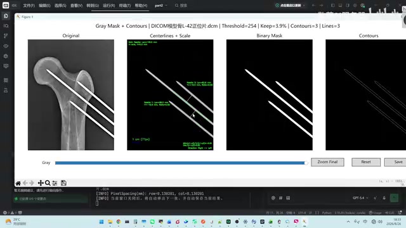Open the chat bubble icon in activity bar
The width and height of the screenshot is (406, 228).
pos(6,66)
